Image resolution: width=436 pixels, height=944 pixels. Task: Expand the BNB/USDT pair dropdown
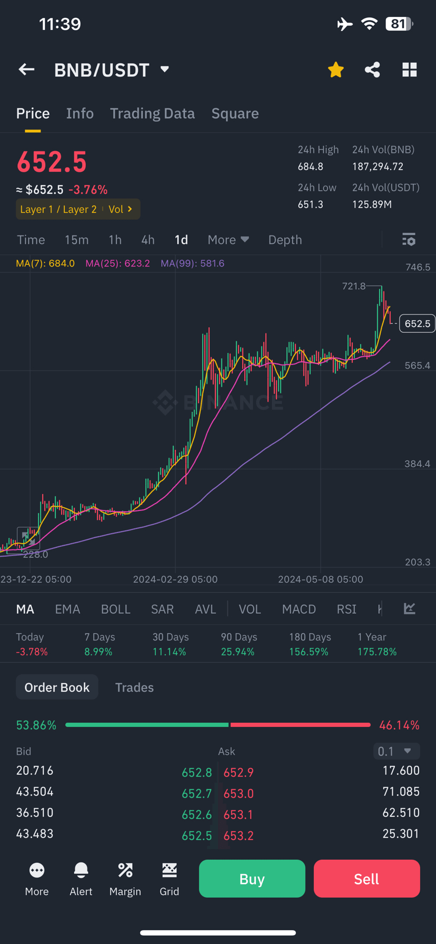[164, 69]
